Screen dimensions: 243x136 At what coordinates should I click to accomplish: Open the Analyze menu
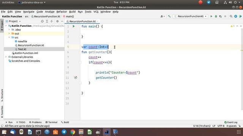(50, 12)
